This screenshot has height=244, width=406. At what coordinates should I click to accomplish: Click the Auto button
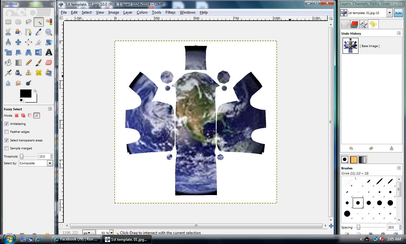pos(398,13)
